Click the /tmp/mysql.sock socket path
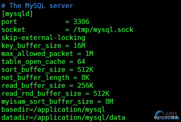 [x=103, y=30]
